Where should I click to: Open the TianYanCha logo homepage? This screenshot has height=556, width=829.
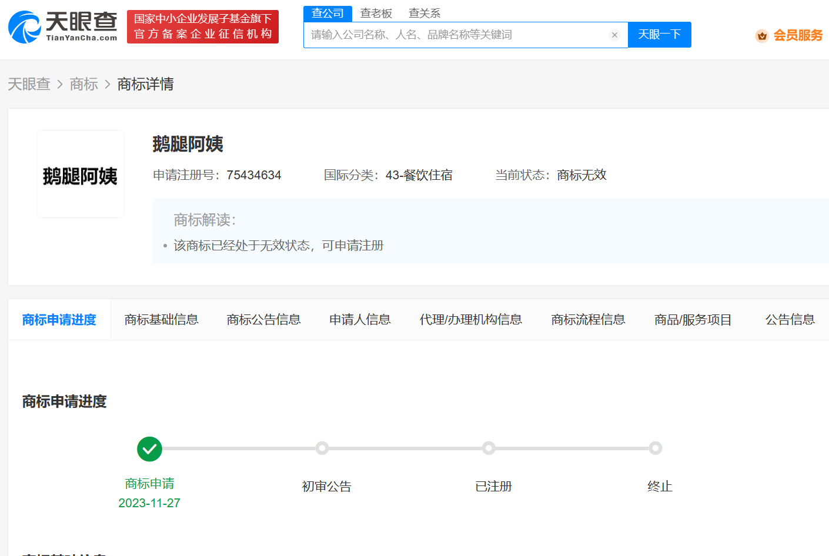click(63, 27)
